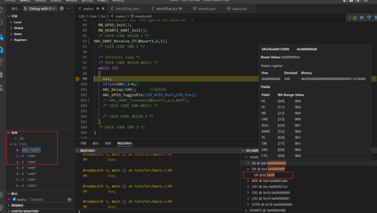Click the breakpoint marker on line 99
This screenshot has height=213, width=377.
(x=77, y=79)
